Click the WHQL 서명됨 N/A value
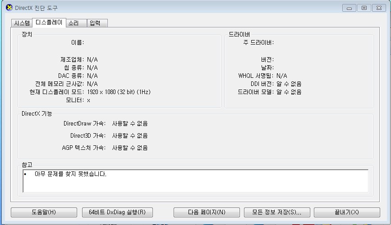 click(x=282, y=76)
